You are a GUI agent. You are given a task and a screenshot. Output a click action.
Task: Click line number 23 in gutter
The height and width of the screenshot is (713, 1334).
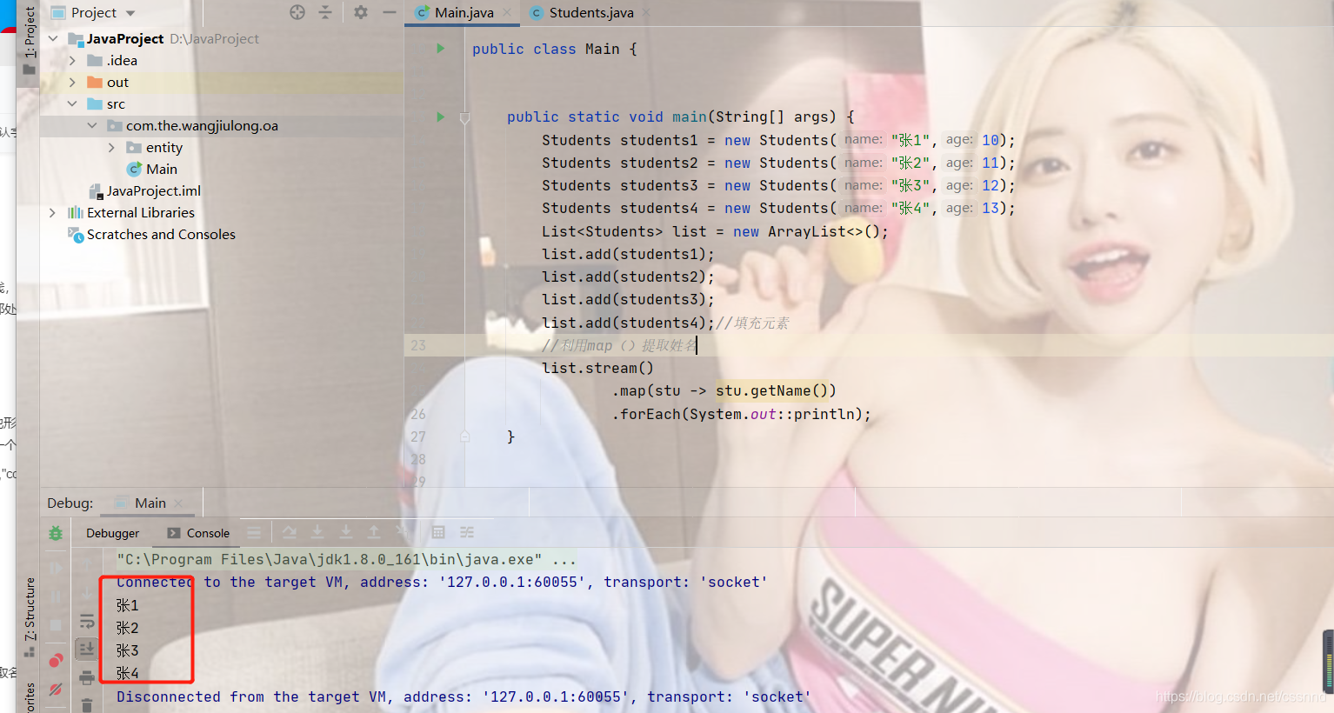[x=418, y=345]
